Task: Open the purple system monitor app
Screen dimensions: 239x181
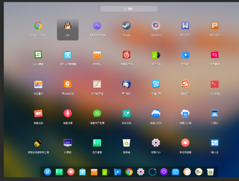Action: point(97,25)
